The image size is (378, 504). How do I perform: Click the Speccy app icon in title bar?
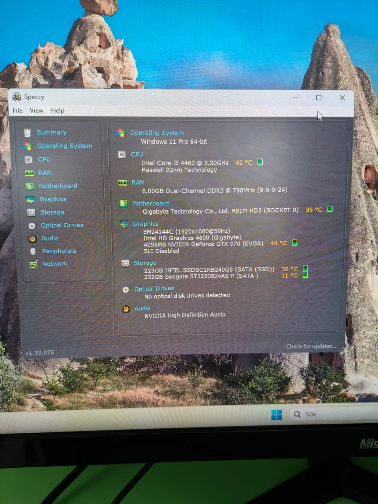pos(17,96)
